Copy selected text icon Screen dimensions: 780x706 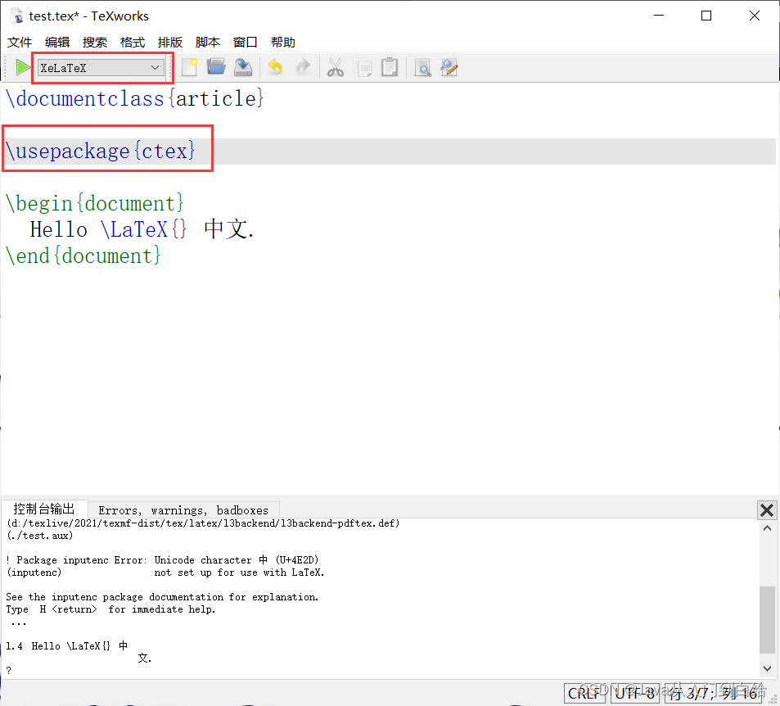[363, 67]
